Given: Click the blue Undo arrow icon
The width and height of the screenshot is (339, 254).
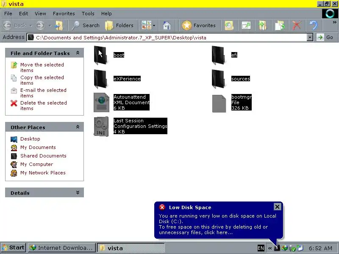Looking at the screenshot, I should point(314,25).
